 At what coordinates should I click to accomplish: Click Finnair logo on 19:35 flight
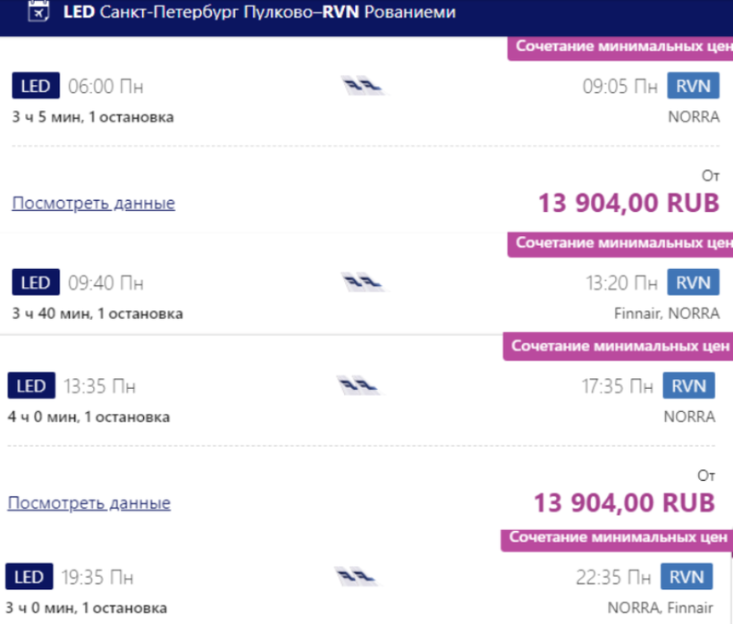click(x=357, y=577)
